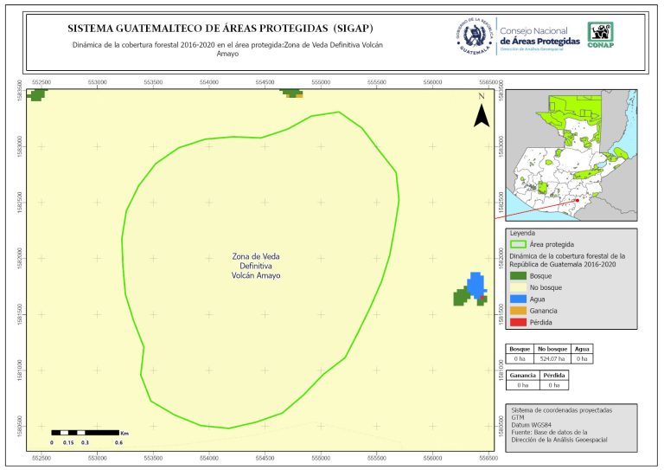Select the red location marker in the inset map
This screenshot has height=470, width=664.
pyautogui.click(x=577, y=200)
